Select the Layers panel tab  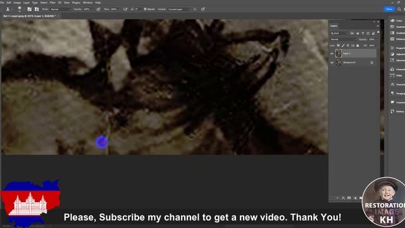click(333, 26)
